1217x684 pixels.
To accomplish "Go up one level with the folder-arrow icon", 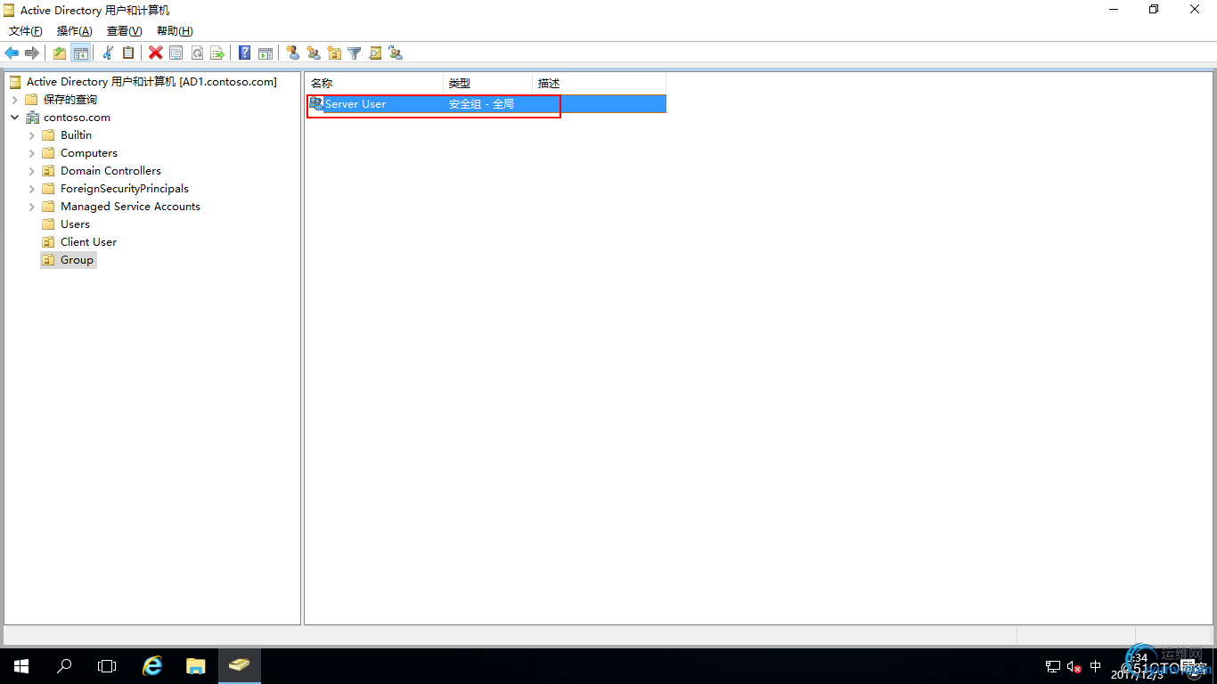I will (60, 53).
